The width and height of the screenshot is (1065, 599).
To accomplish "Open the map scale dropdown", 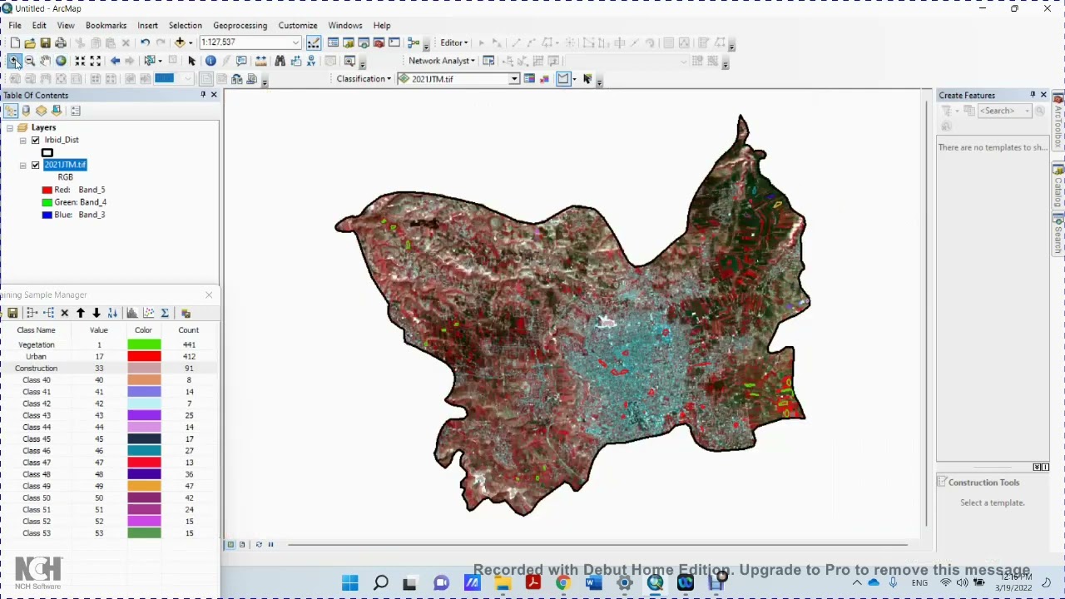I will click(x=295, y=42).
